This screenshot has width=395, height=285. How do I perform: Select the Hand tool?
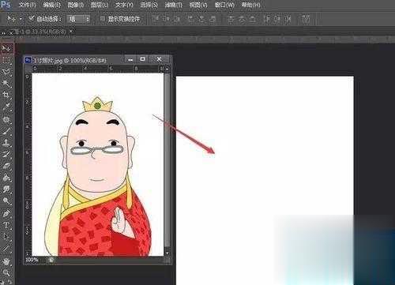(x=6, y=261)
